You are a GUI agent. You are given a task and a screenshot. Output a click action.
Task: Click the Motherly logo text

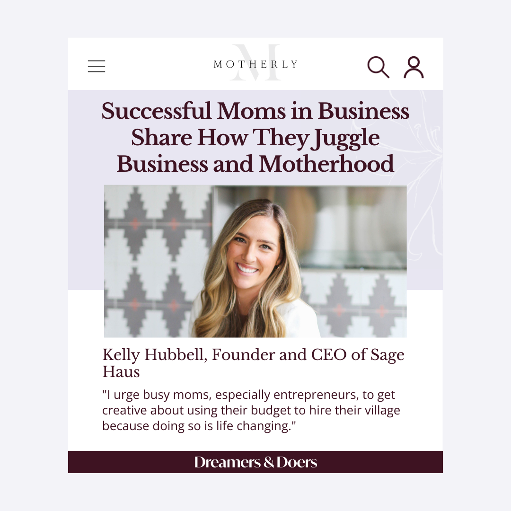pyautogui.click(x=255, y=64)
